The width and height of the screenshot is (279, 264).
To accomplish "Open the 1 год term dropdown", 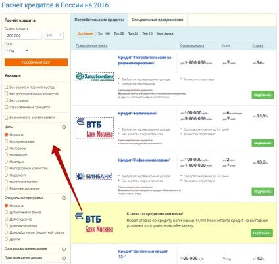I will point(17,51).
